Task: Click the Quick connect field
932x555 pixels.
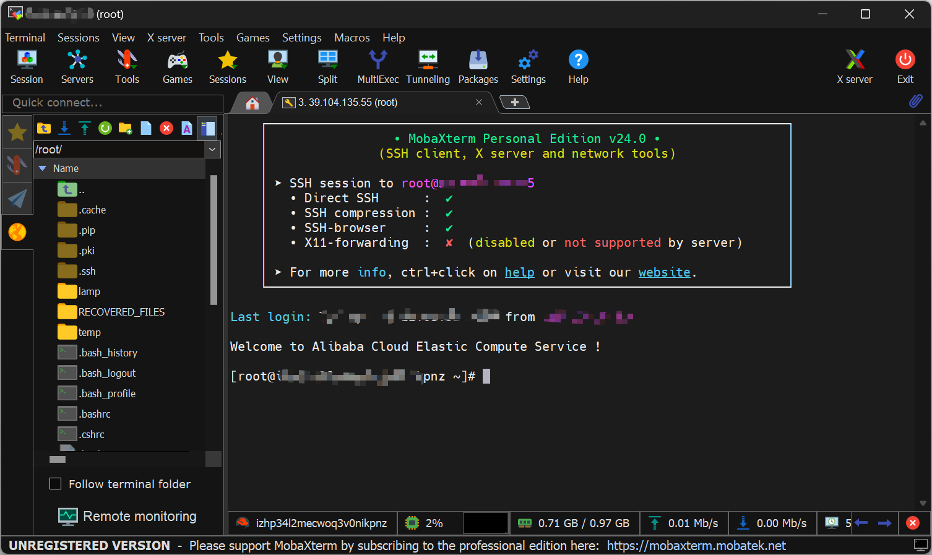Action: [113, 103]
